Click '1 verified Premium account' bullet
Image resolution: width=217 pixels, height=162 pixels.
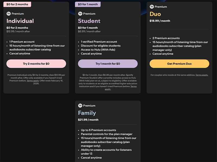99,42
